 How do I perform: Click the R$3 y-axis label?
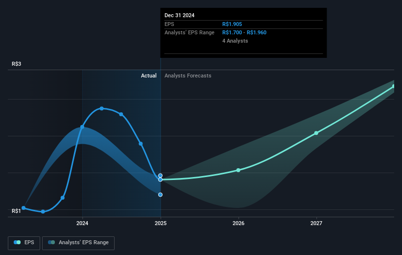pyautogui.click(x=17, y=64)
